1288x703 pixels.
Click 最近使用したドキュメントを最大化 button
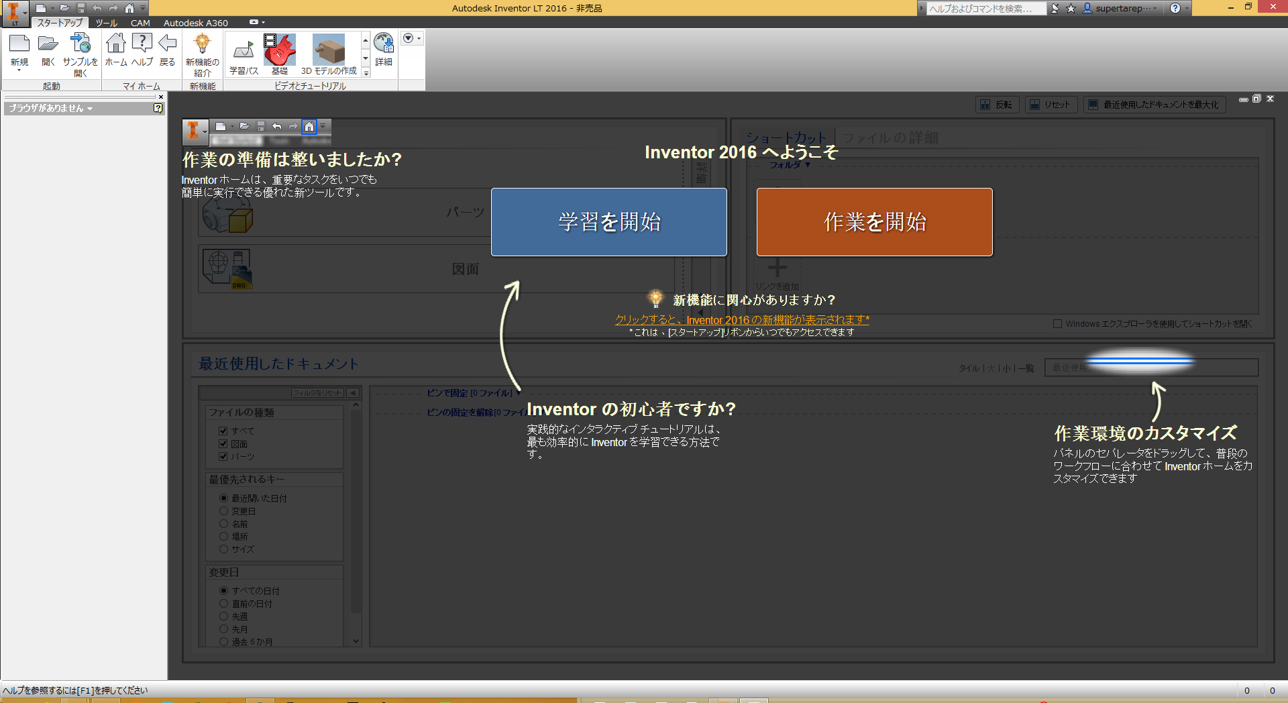[1155, 105]
